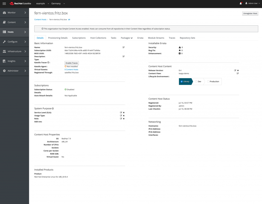Check the Production lifecycle environment
Screen dimensions: 262x204
pos(208,81)
